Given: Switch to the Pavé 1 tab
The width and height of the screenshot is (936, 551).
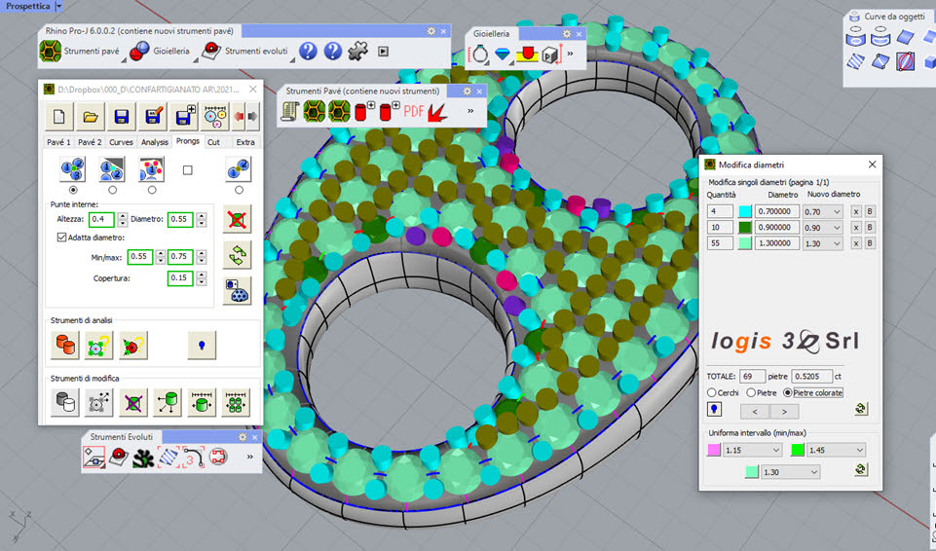Looking at the screenshot, I should pyautogui.click(x=59, y=142).
